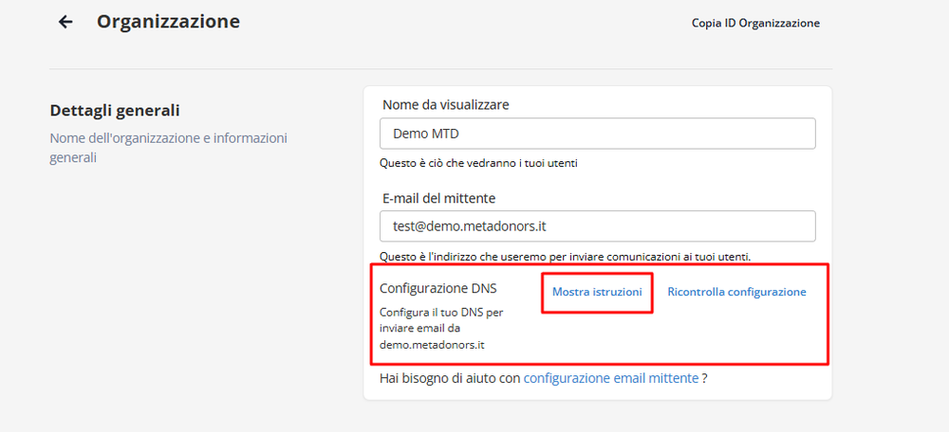Screen dimensions: 949x432
Task: Click the Hai bisogno di aiuto con text
Action: tap(450, 378)
